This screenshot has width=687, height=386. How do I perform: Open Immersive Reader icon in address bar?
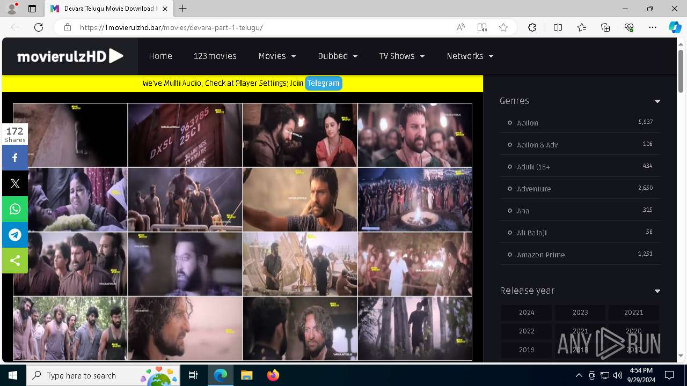click(482, 27)
